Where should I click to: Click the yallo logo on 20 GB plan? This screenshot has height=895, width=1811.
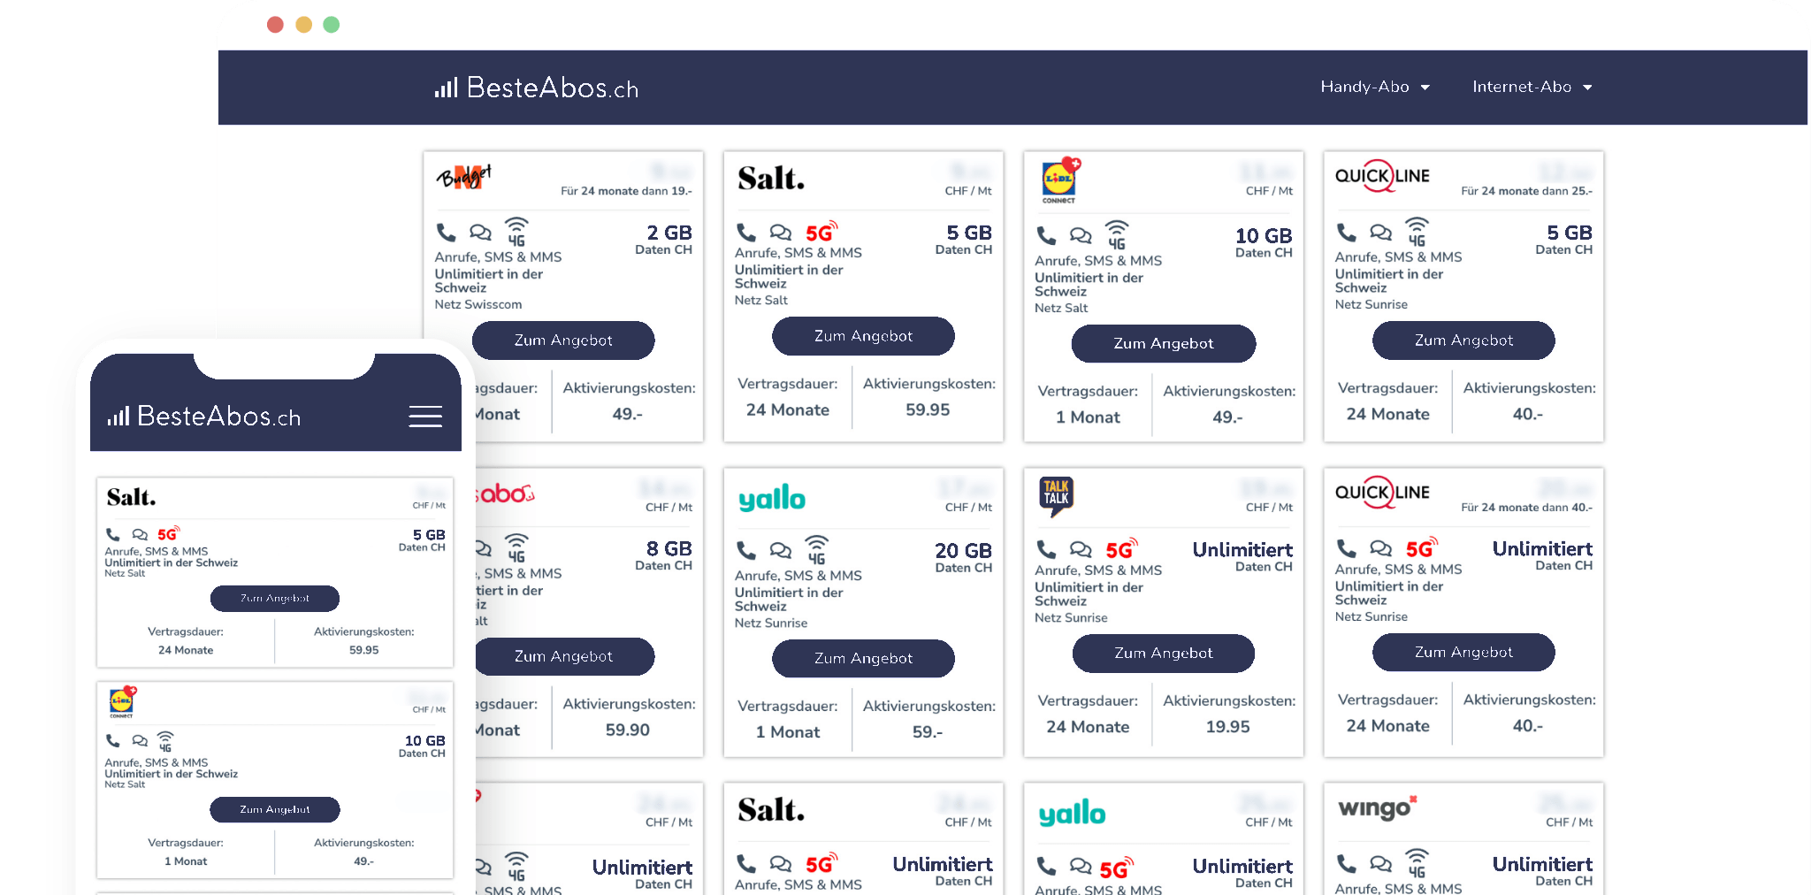[x=772, y=499]
